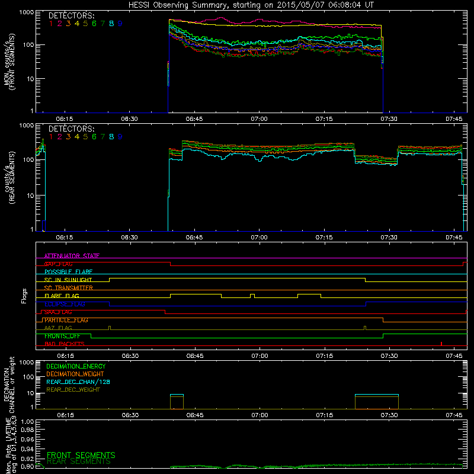474x474 pixels.
Task: Click the ATTENUATOR_STATE flag label
Action: [x=72, y=256]
